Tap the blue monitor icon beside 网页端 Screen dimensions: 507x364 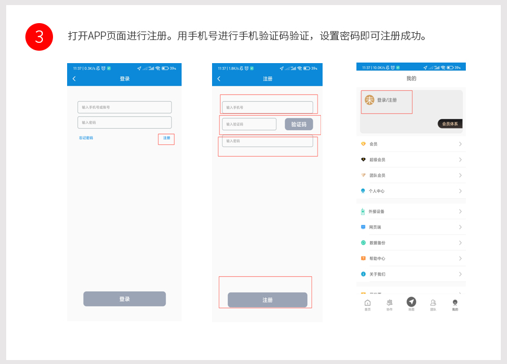pyautogui.click(x=363, y=227)
